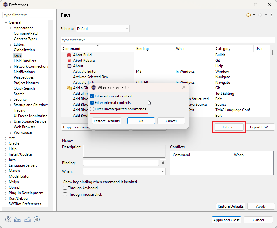Expand the Run/Debug node
This screenshot has height=228, width=277.
point(6,198)
